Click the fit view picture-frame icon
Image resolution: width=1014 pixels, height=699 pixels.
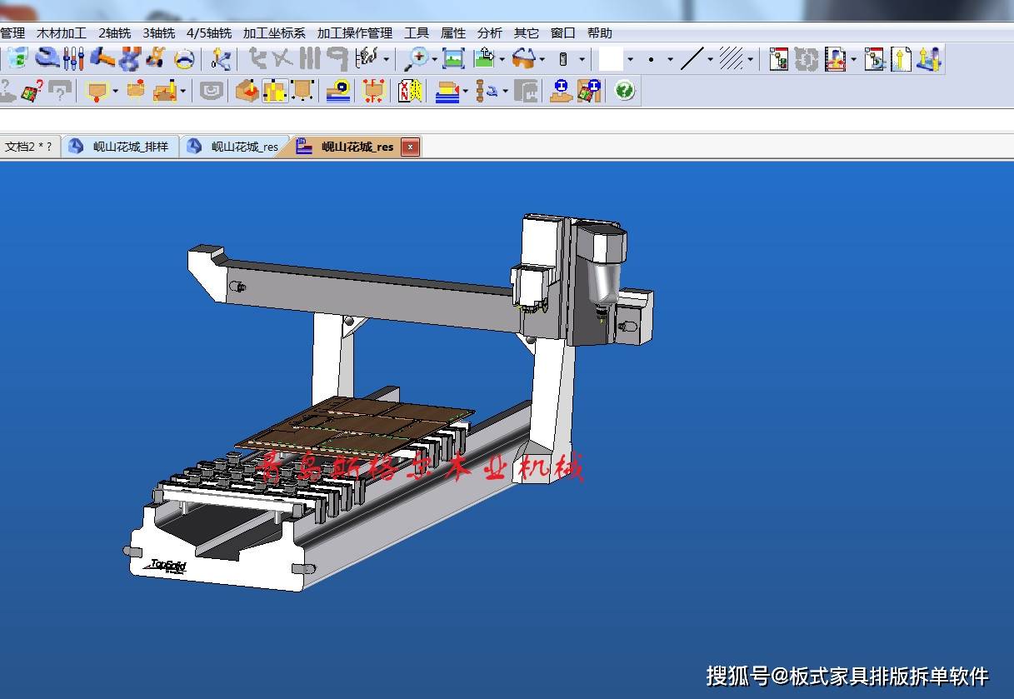pos(453,59)
